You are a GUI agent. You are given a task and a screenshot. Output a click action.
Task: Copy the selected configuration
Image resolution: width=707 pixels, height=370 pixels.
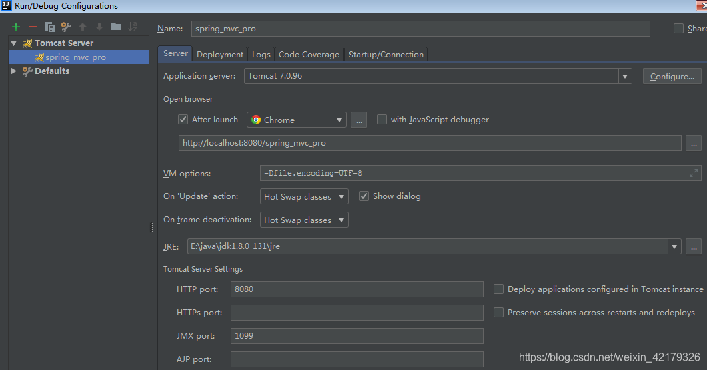(49, 27)
